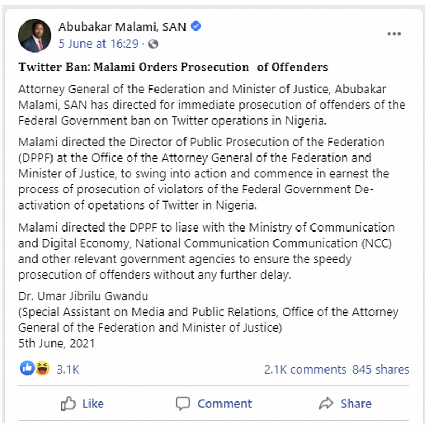Image resolution: width=429 pixels, height=432 pixels.
Task: View the 3.1K reactions list
Action: 68,369
